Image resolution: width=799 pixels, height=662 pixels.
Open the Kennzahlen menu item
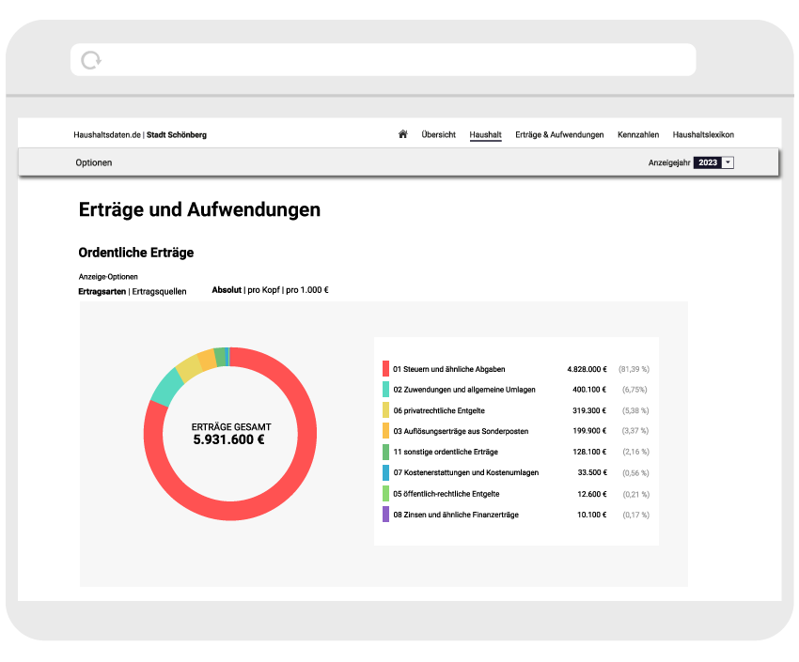tap(638, 135)
